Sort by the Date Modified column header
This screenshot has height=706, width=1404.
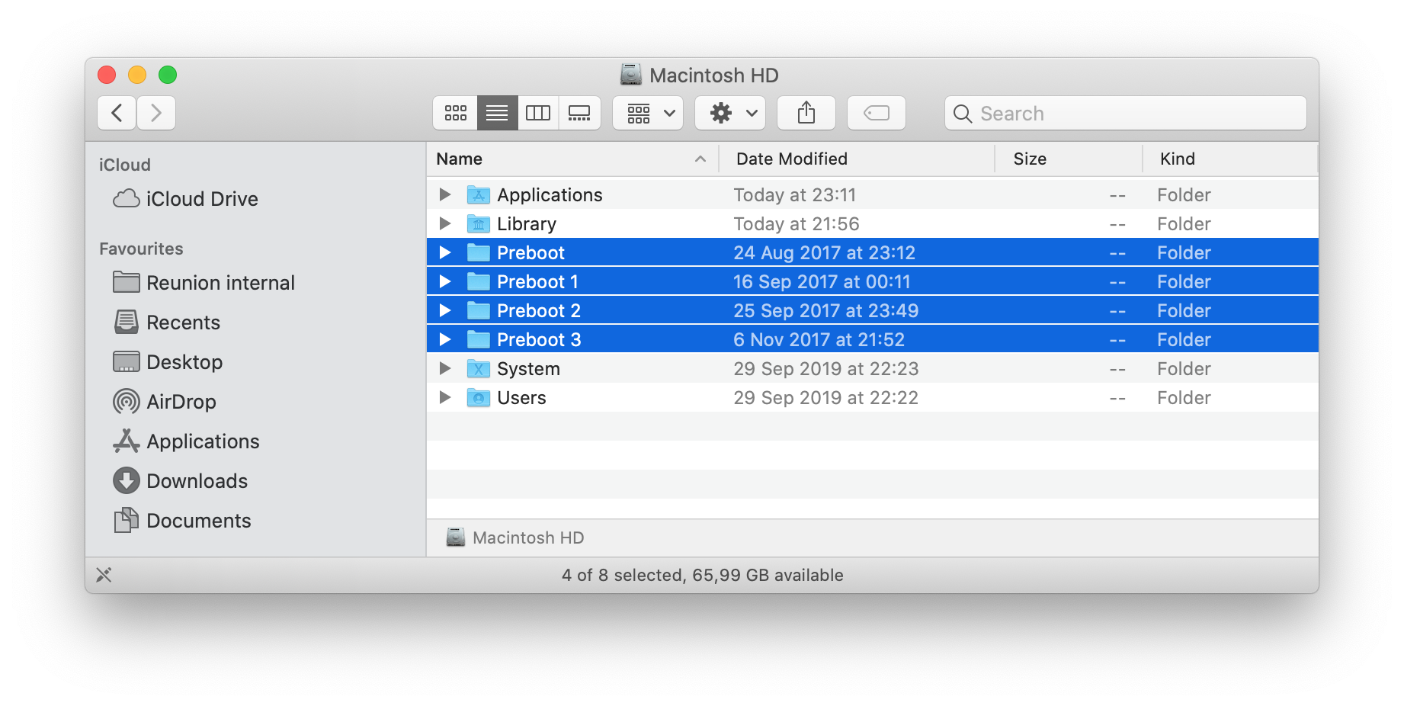(x=857, y=159)
